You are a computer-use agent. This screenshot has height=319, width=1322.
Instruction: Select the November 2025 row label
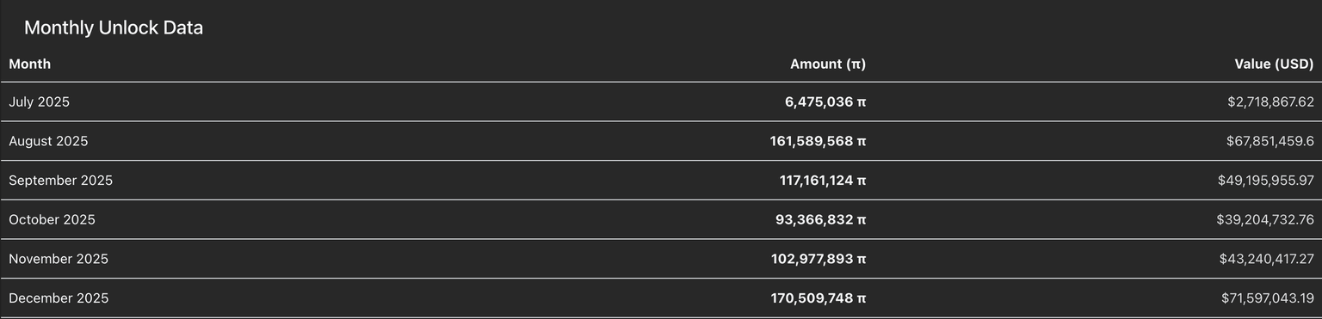(x=59, y=259)
